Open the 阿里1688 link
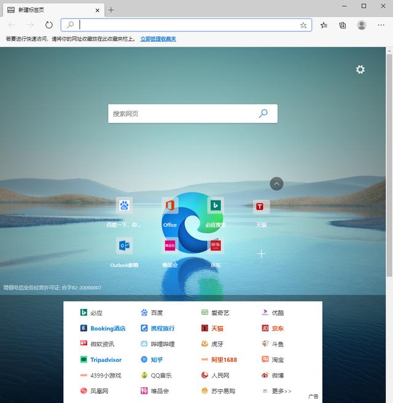Viewport: 393px width, 403px height. pos(219,359)
